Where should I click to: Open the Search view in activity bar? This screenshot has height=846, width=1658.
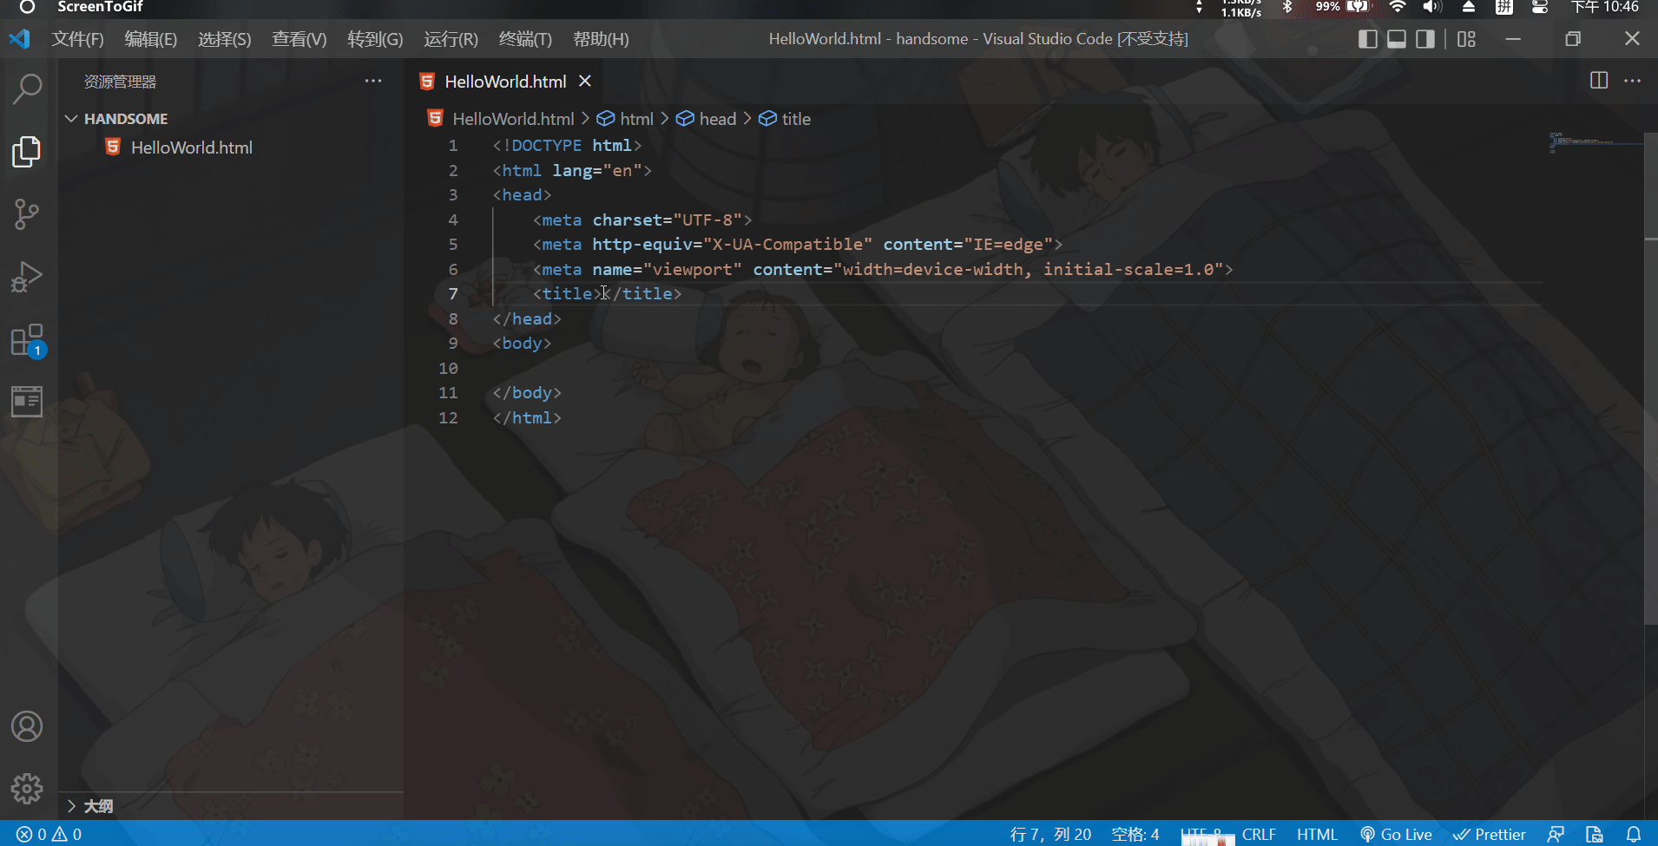pos(27,88)
